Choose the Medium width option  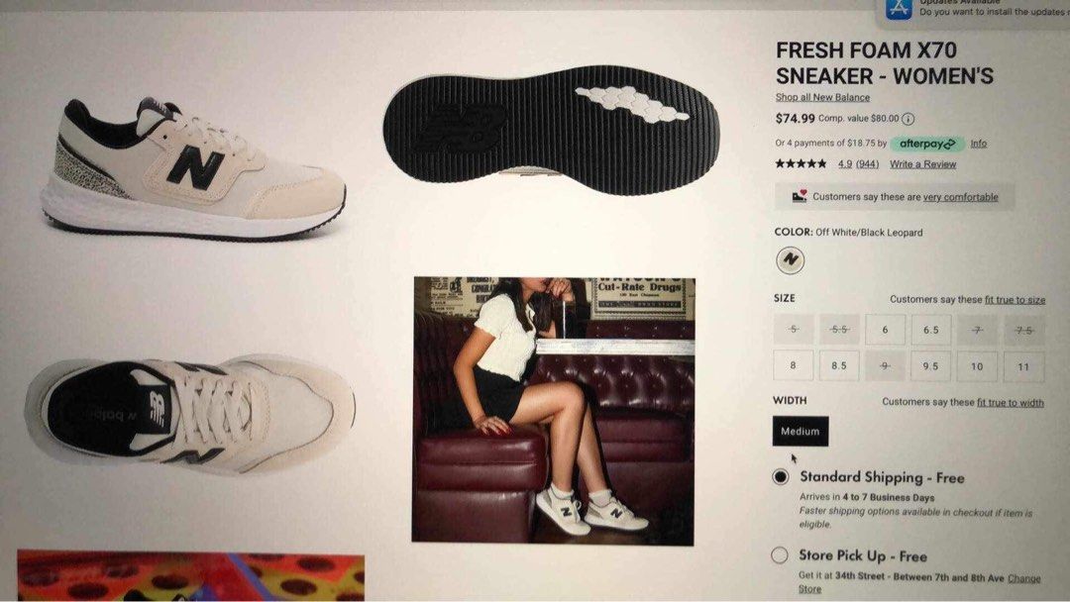click(x=801, y=431)
